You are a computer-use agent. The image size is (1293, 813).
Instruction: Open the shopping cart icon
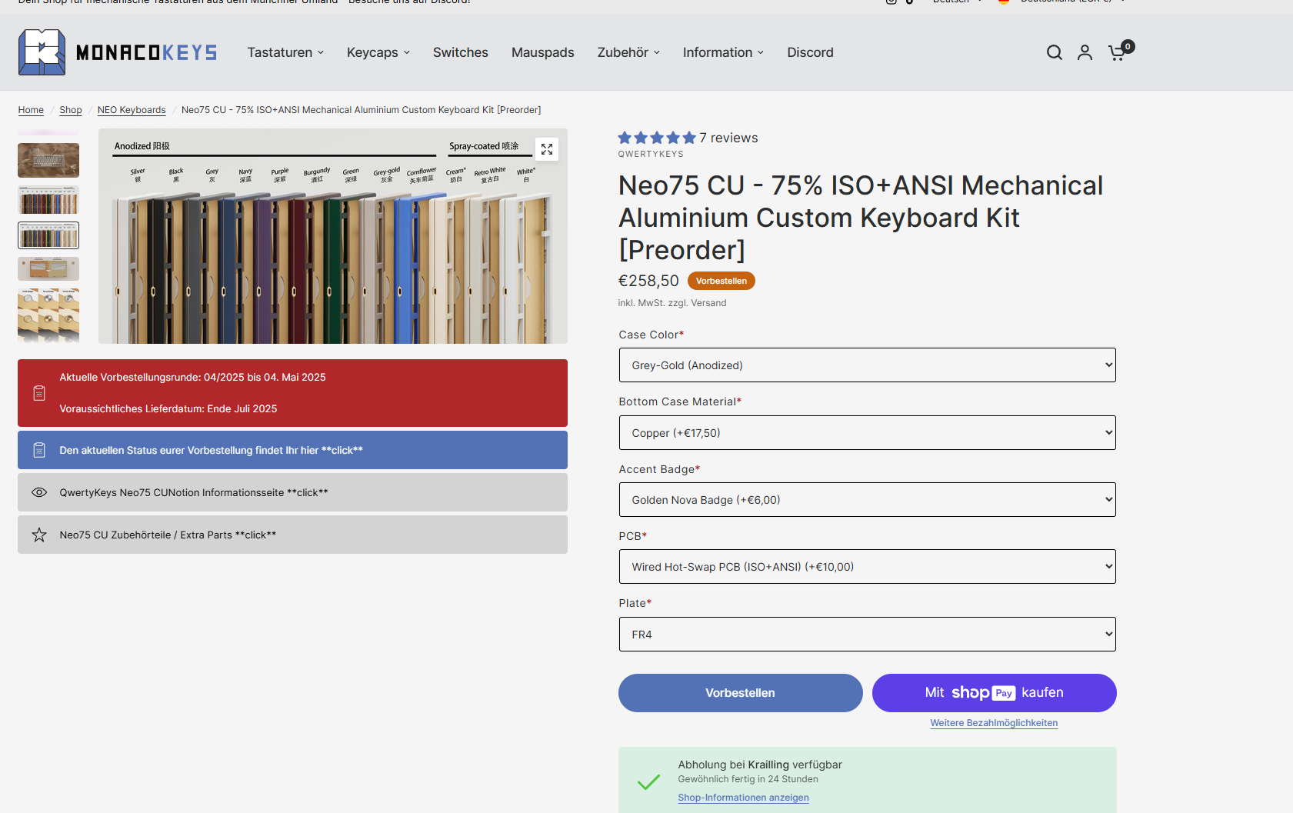click(1120, 51)
